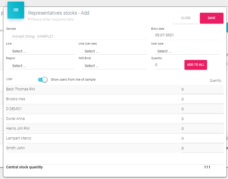Click the Quantity field next to ADD TO ALL

(x=168, y=65)
